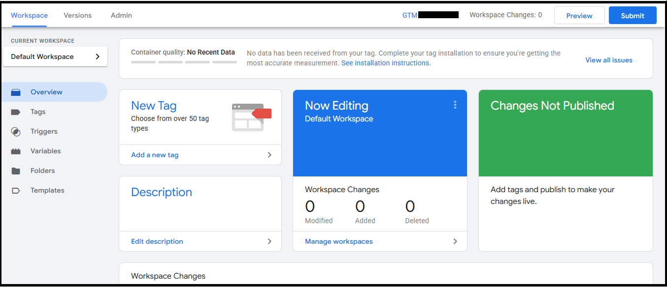The height and width of the screenshot is (287, 667).
Task: Switch to the Versions tab
Action: coord(78,15)
